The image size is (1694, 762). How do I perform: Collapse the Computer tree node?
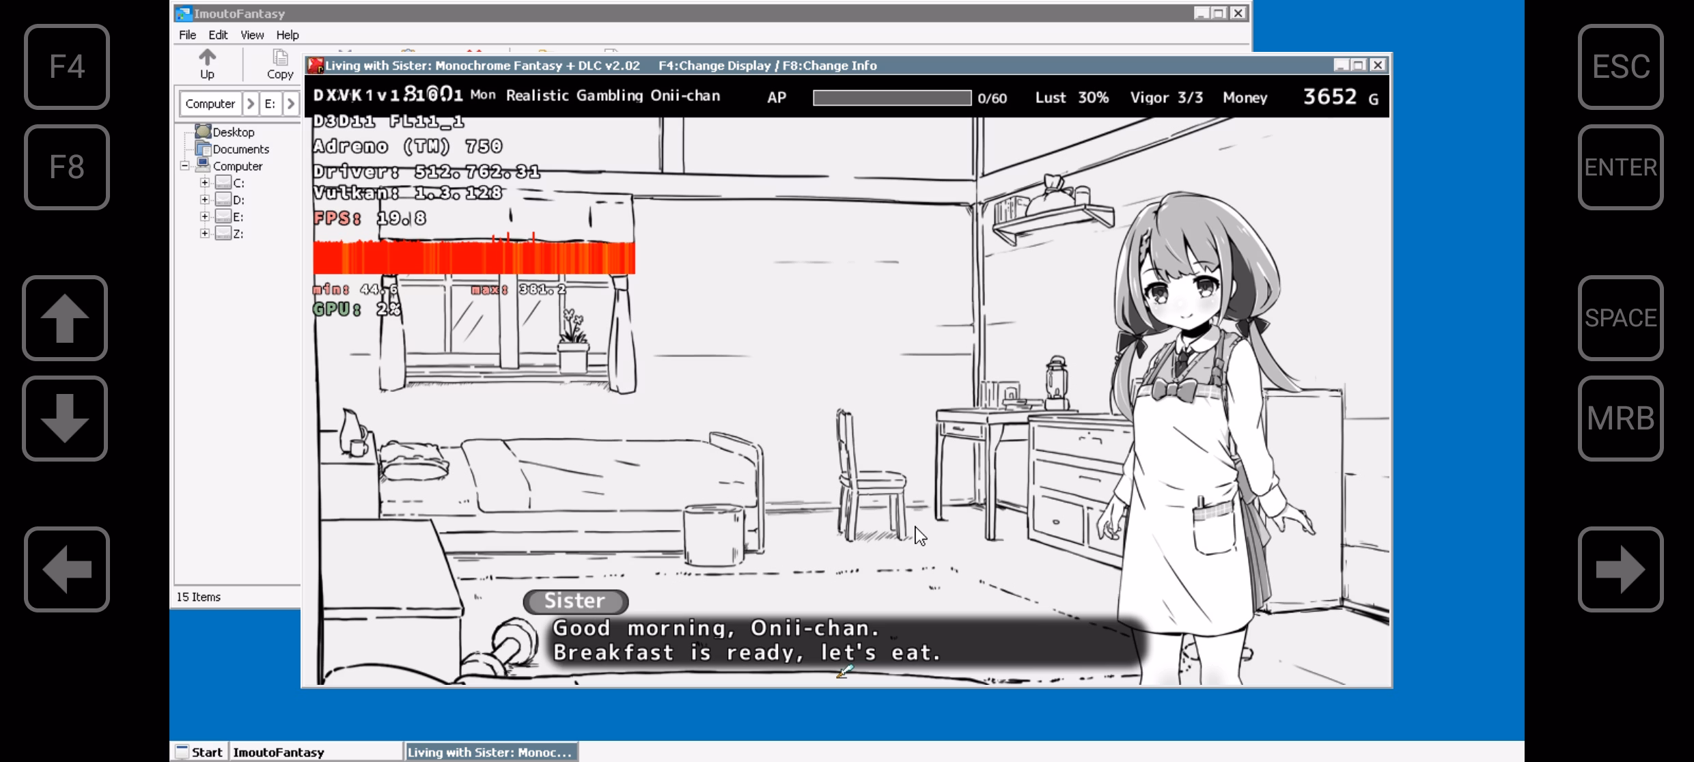pyautogui.click(x=184, y=166)
